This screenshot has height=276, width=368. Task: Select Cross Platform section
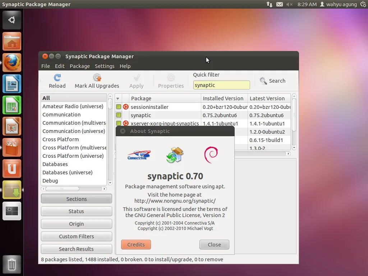click(74, 139)
